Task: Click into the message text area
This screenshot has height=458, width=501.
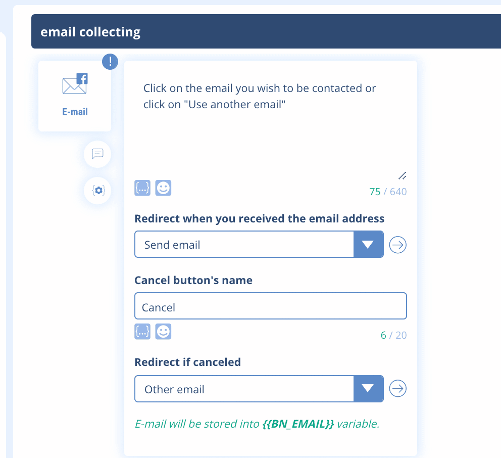Action: [x=270, y=131]
